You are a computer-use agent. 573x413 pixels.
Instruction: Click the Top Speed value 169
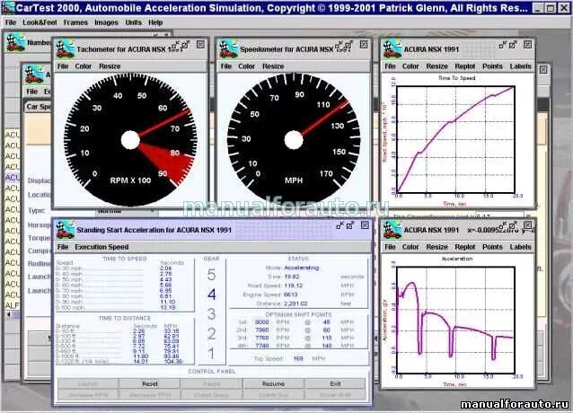tap(298, 358)
